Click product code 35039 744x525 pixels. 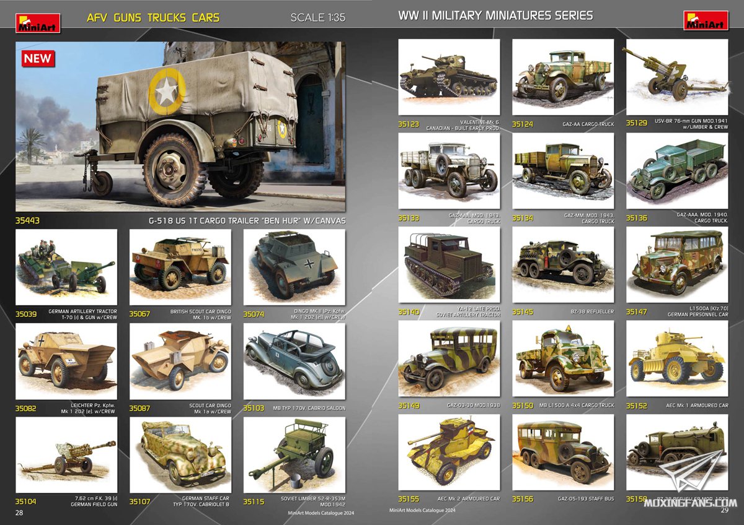[x=26, y=314]
